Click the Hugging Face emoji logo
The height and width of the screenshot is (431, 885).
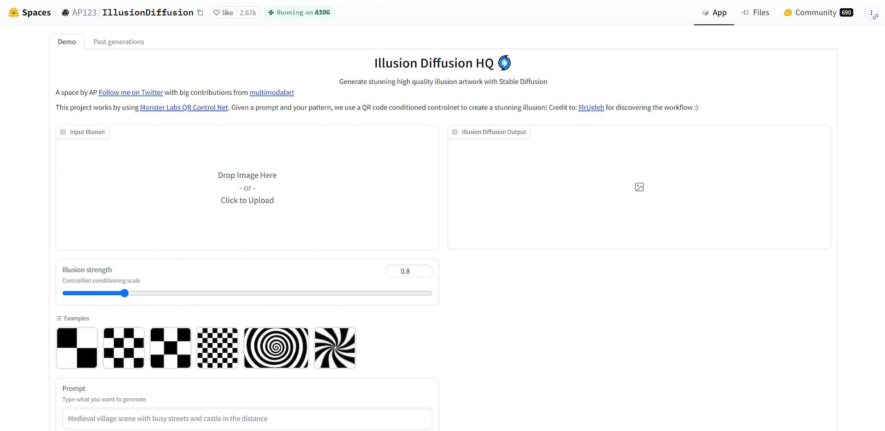tap(14, 12)
